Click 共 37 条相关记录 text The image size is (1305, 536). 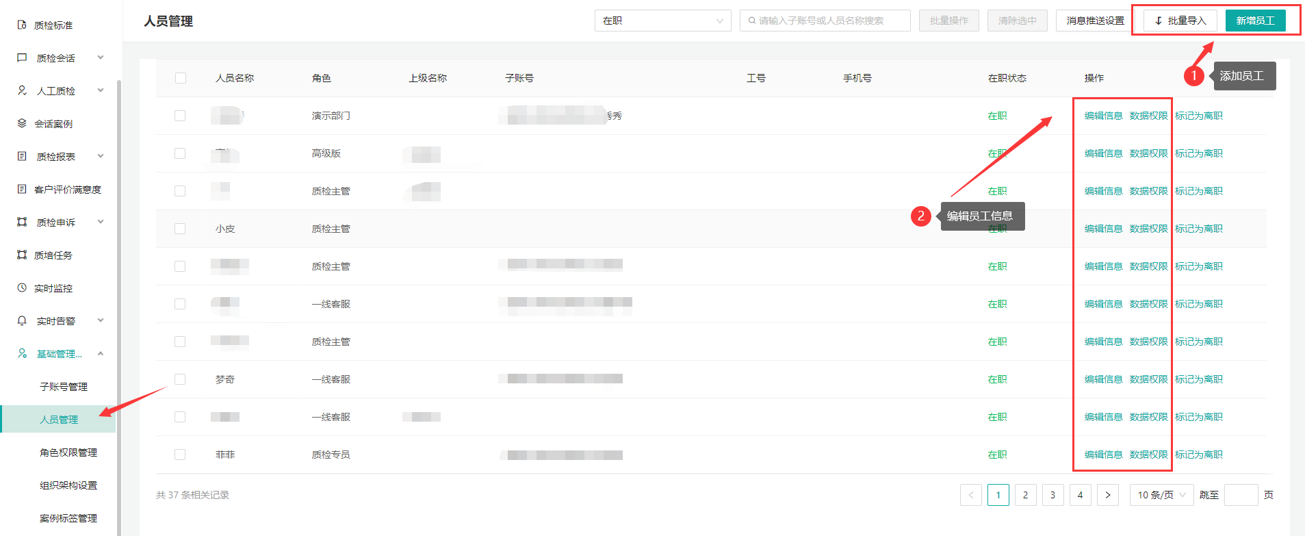tap(193, 495)
